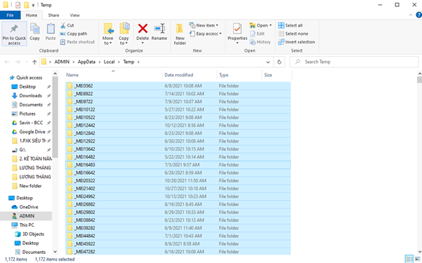Click the Copy icon in Clipboard group

pos(35,29)
